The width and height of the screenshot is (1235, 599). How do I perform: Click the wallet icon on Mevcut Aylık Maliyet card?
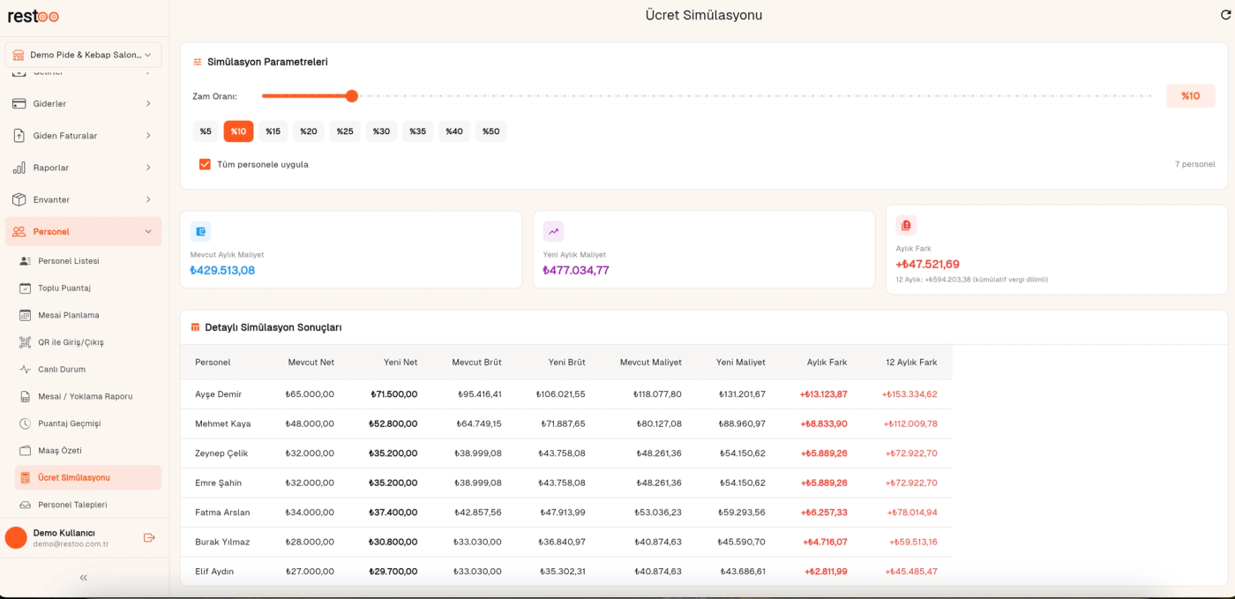coord(201,231)
